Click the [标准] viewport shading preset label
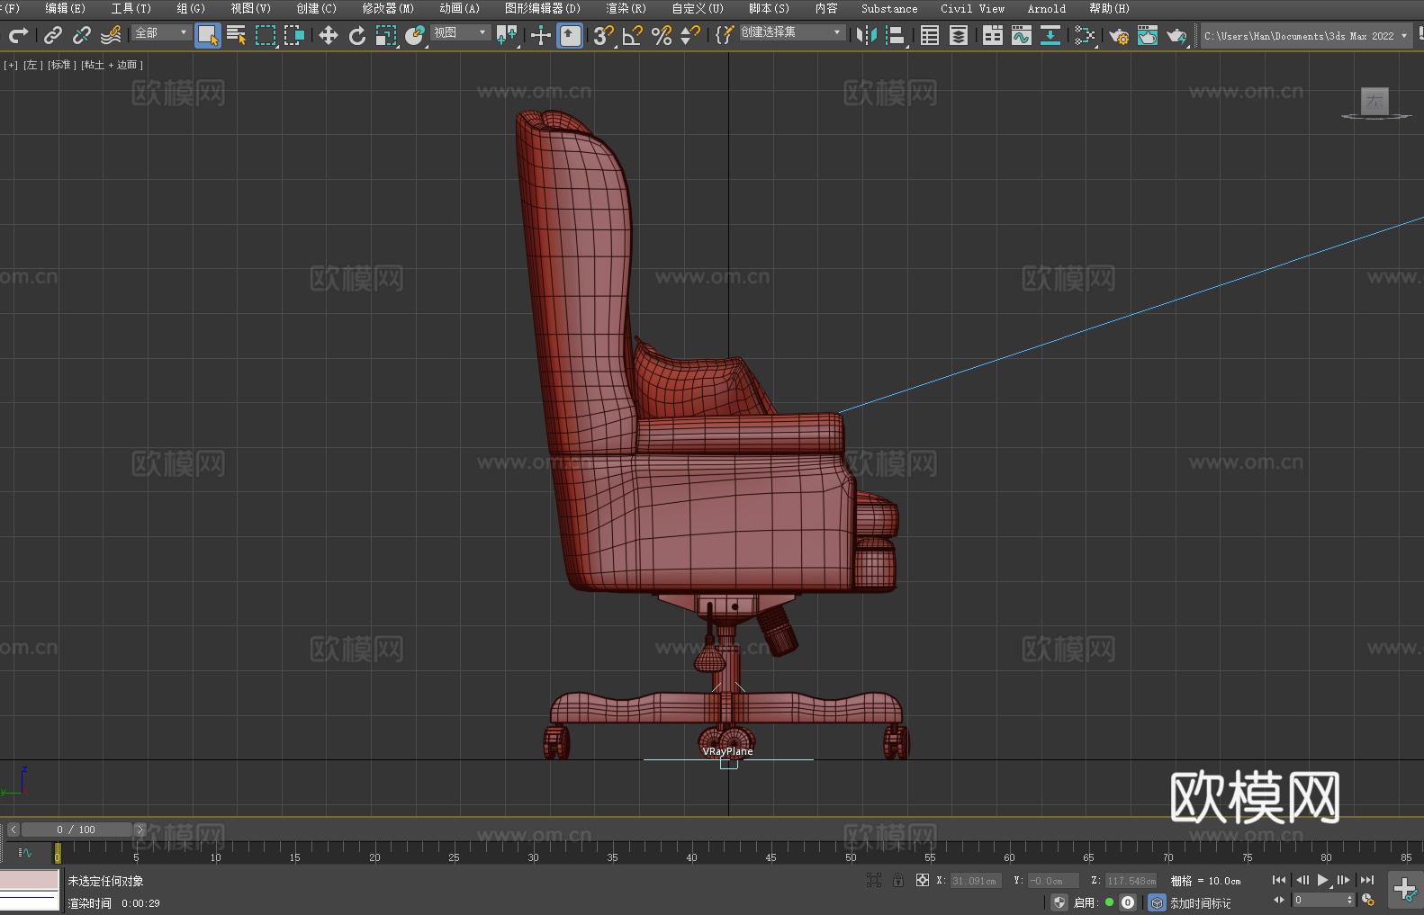The height and width of the screenshot is (915, 1424). [x=62, y=65]
